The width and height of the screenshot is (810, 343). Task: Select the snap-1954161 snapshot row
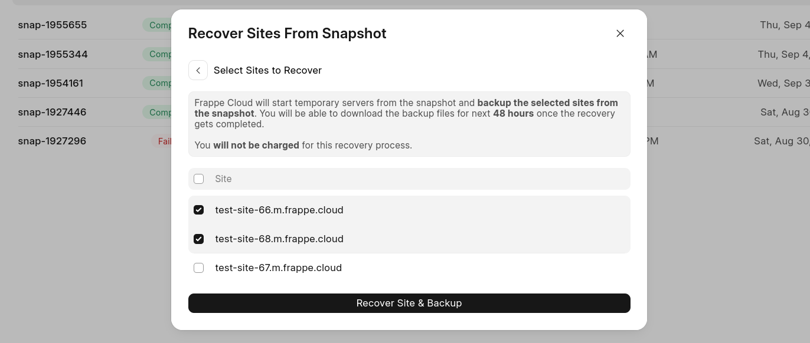[x=51, y=83]
